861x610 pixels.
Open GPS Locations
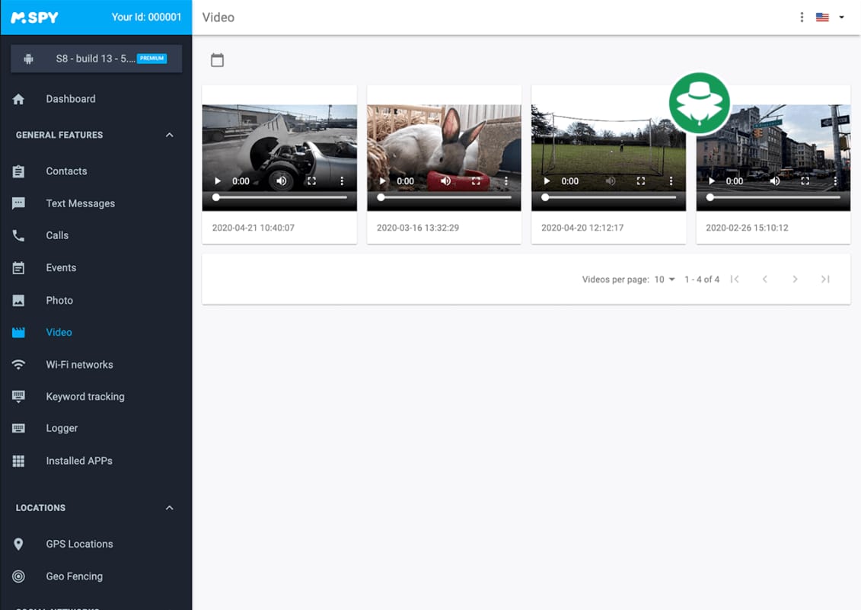pos(78,544)
